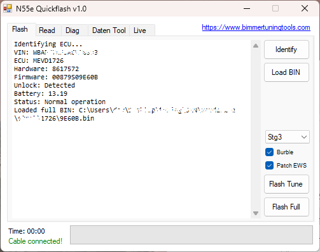Screen dimensions: 320x252
Task: Click the N55e Quickflash app icon
Action: tap(8, 8)
